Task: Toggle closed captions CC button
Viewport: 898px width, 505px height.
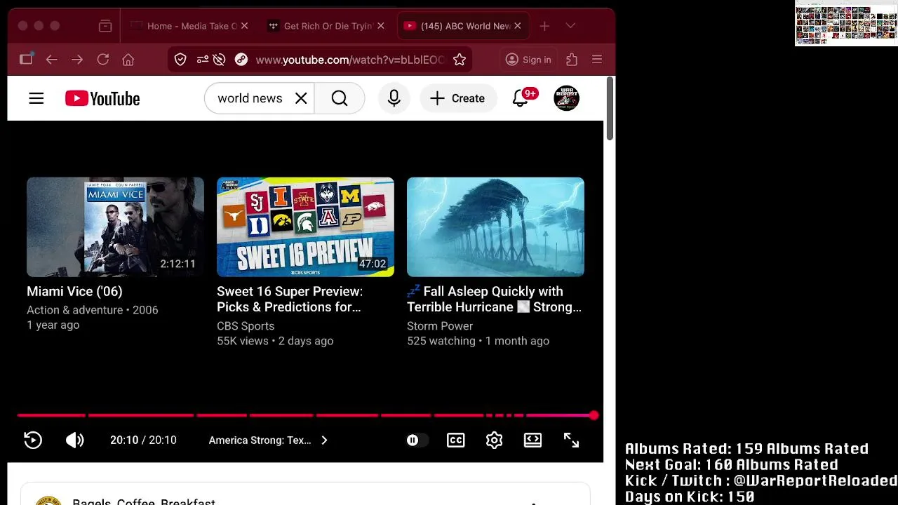Action: (456, 440)
